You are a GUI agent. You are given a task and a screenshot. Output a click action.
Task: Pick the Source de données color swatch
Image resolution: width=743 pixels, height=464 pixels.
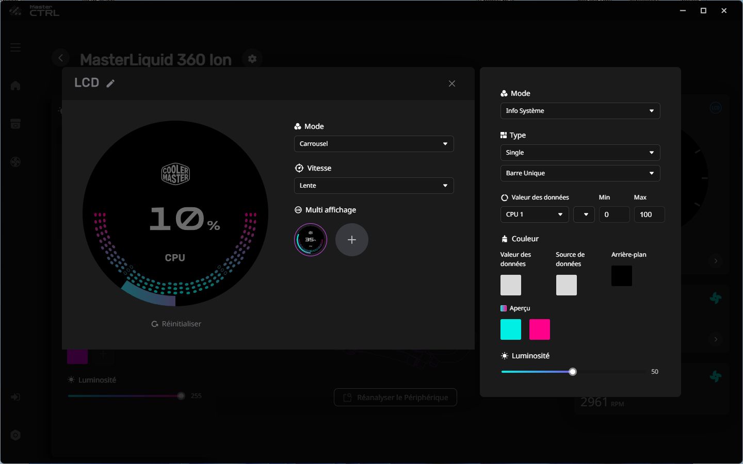(x=567, y=285)
